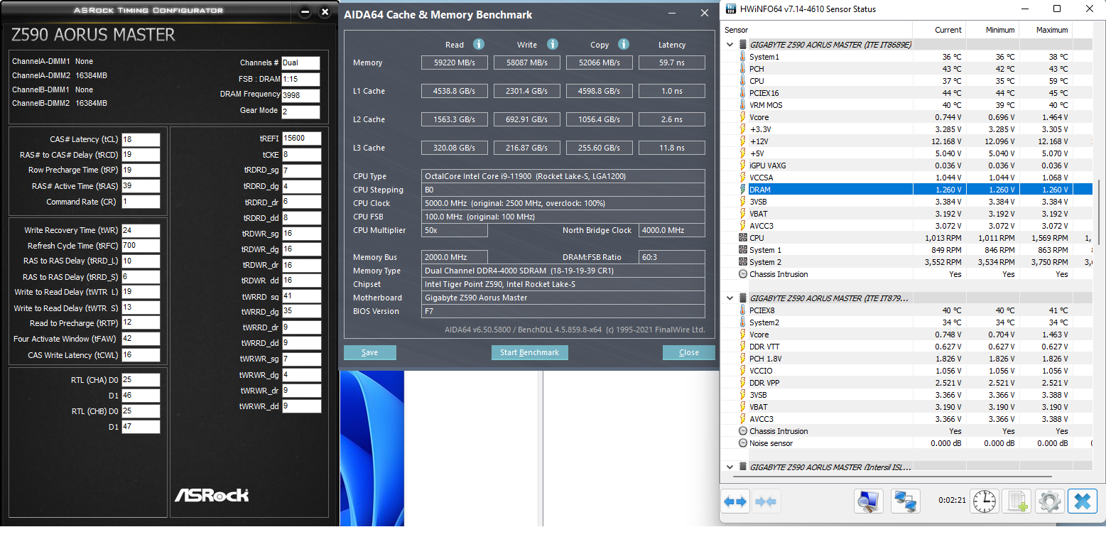Maximize the HWiNFO64 Sensor Status window
Viewport: 1106px width, 554px height.
click(x=1057, y=9)
